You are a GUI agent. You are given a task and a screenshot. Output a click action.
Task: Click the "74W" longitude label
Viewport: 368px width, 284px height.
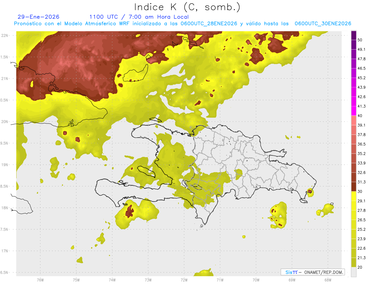(112, 280)
